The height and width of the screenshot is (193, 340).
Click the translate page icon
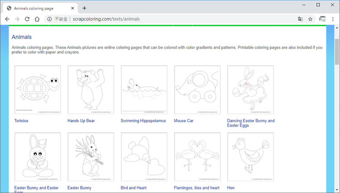click(x=300, y=19)
